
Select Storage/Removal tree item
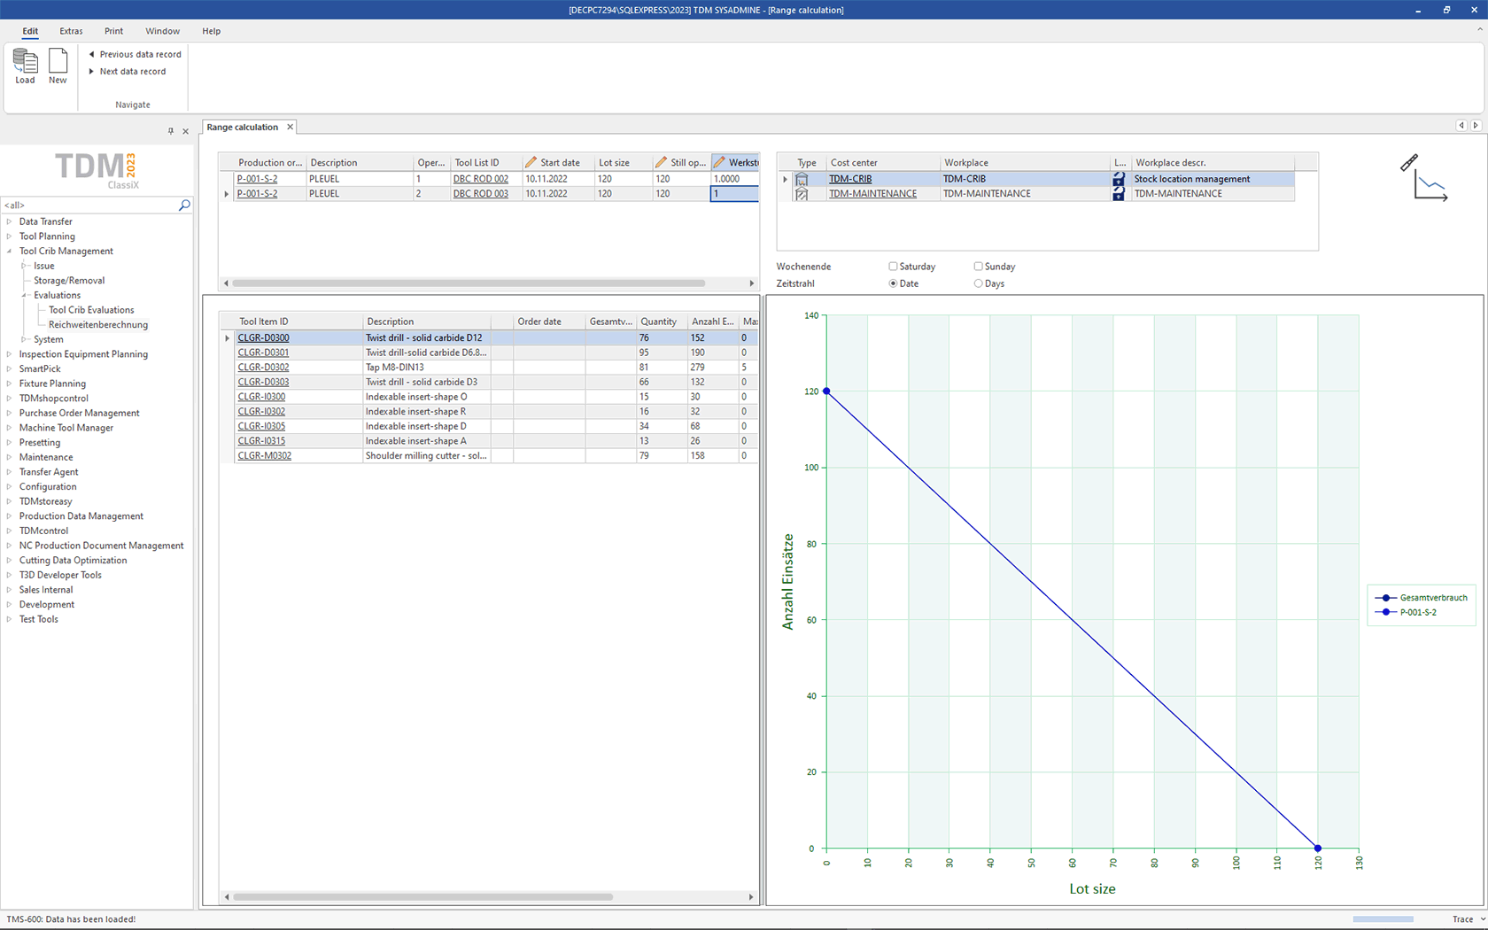[x=69, y=281]
